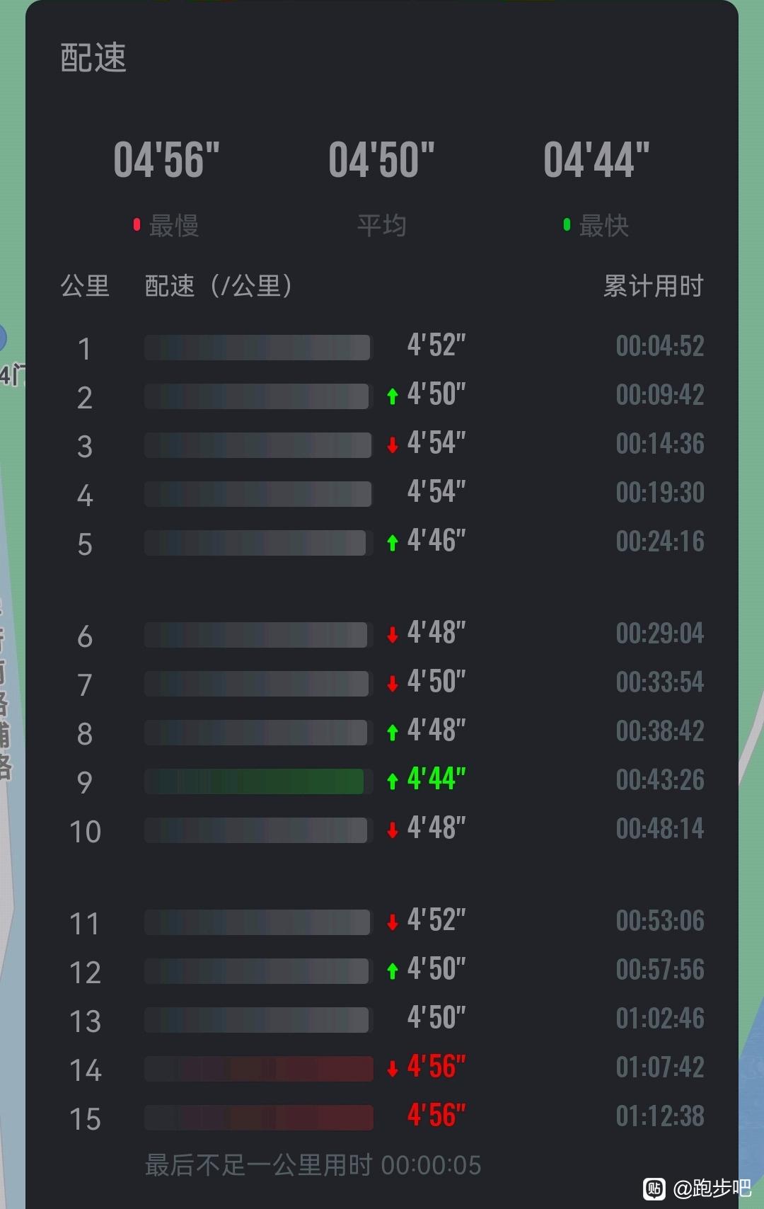The width and height of the screenshot is (764, 1209).
Task: Select the kilometer 1 pace bar
Action: tap(257, 348)
